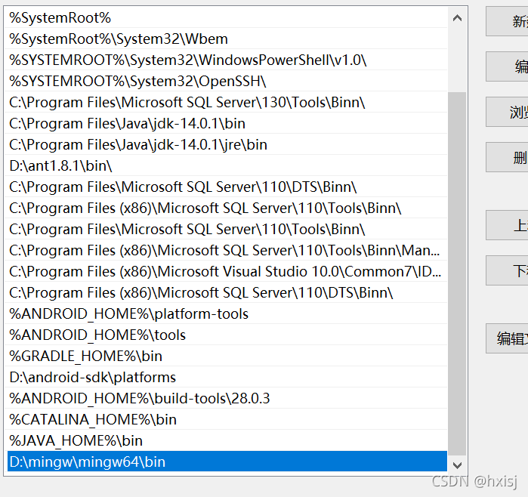The height and width of the screenshot is (497, 528).
Task: Select the %ANDROID_HOME%\build-tools\28.0.3 entry
Action: pos(226,398)
